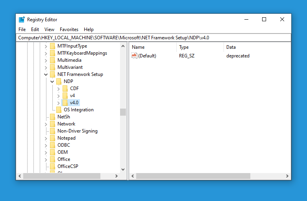Click the NDP folder icon
Image resolution: width=307 pixels, height=201 pixels.
(59, 81)
